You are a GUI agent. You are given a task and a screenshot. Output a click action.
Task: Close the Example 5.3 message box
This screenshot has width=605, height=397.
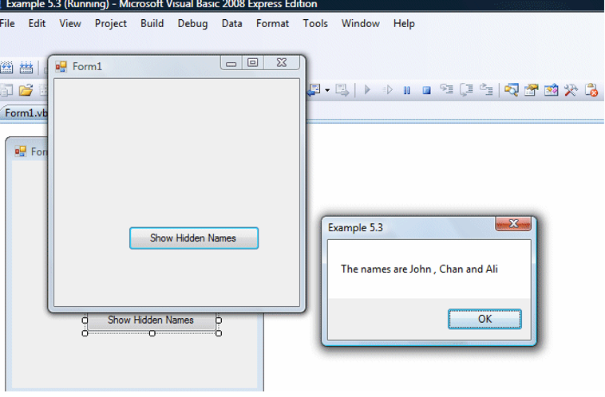[513, 224]
